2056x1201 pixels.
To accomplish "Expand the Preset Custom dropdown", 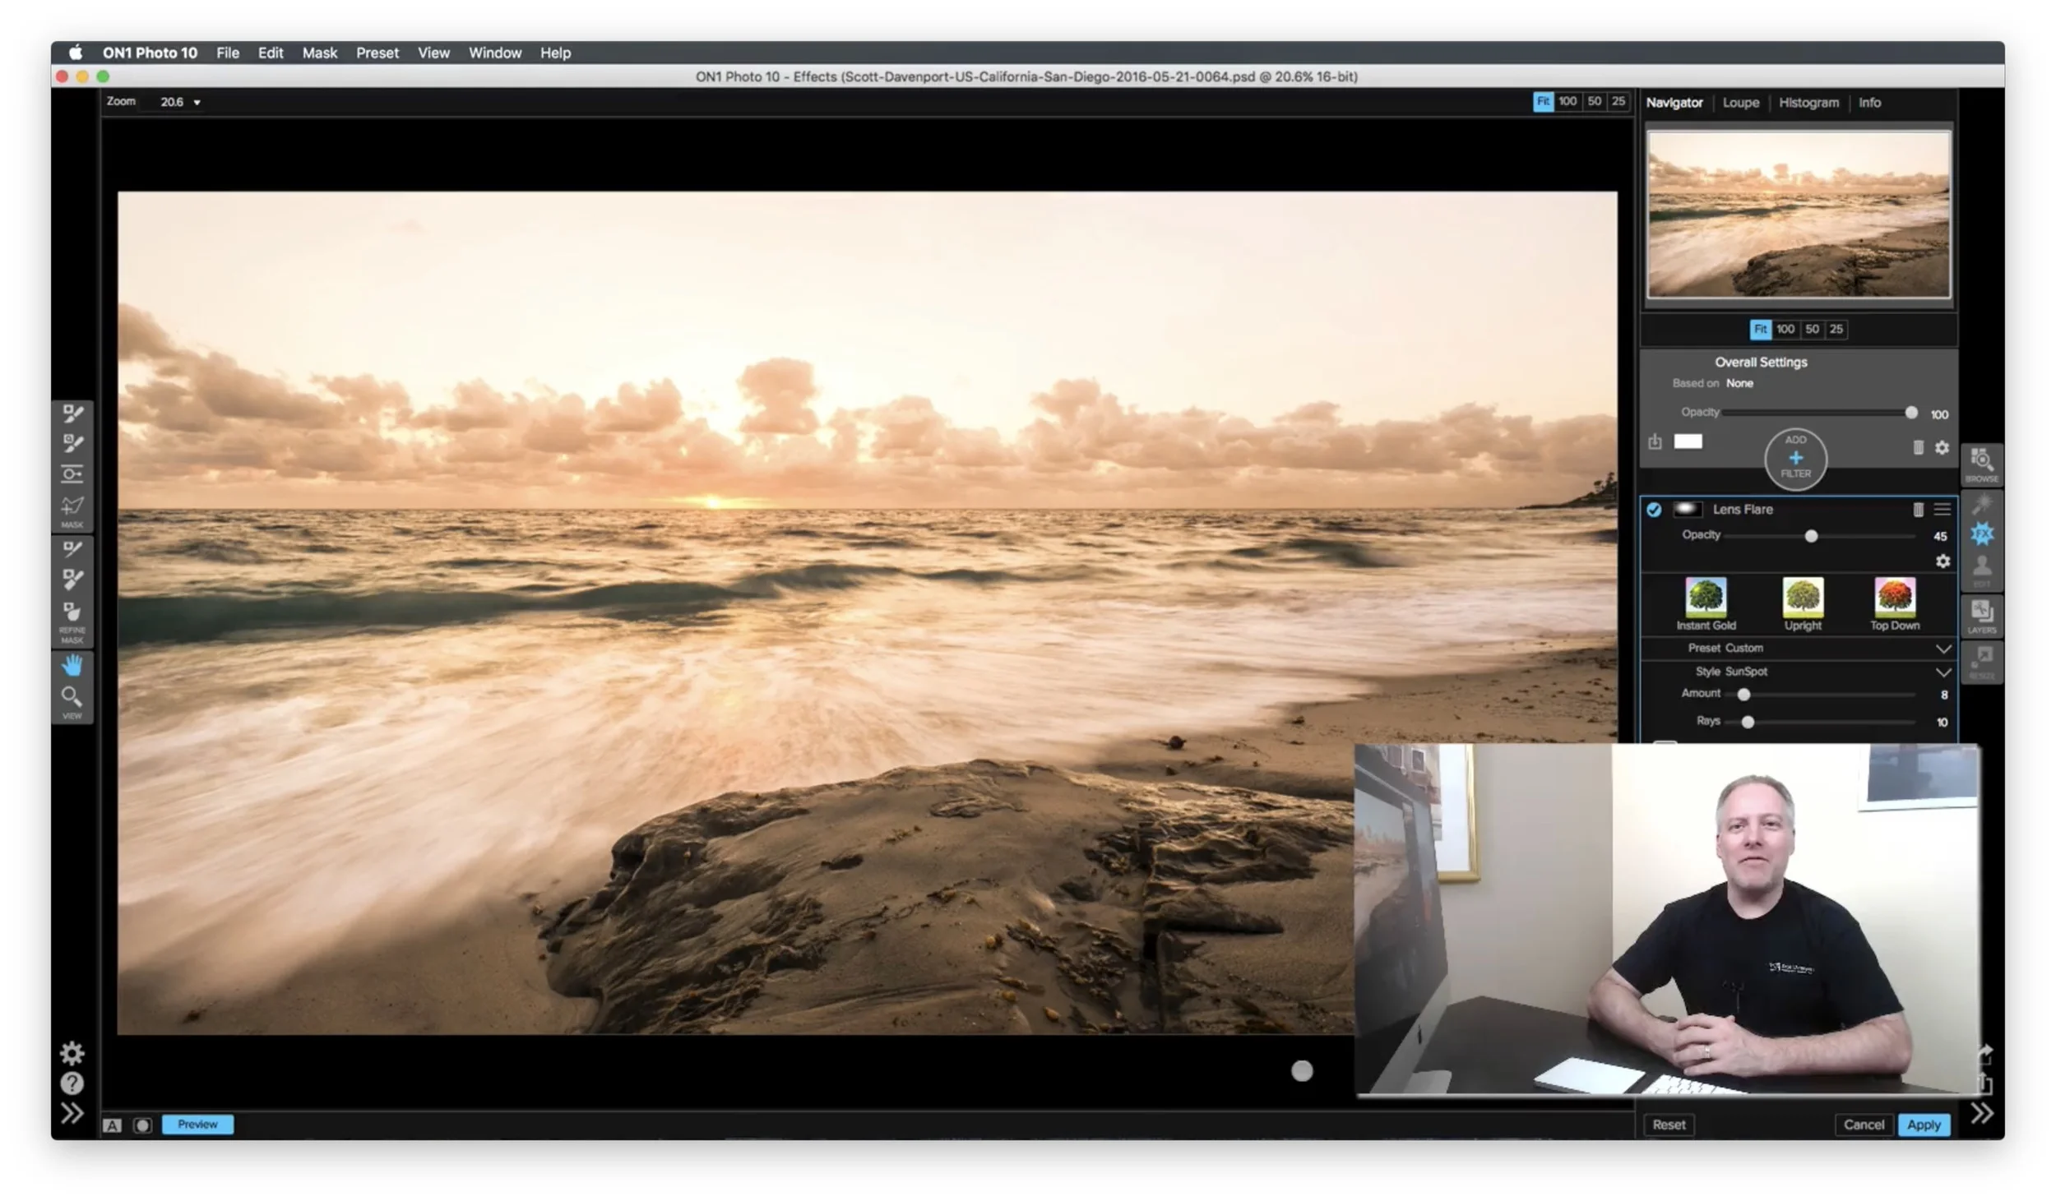I will click(x=1943, y=649).
